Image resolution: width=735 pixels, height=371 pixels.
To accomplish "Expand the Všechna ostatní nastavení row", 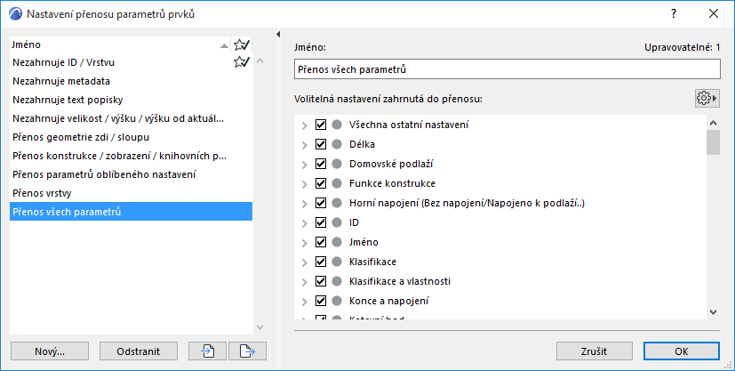I will (305, 125).
